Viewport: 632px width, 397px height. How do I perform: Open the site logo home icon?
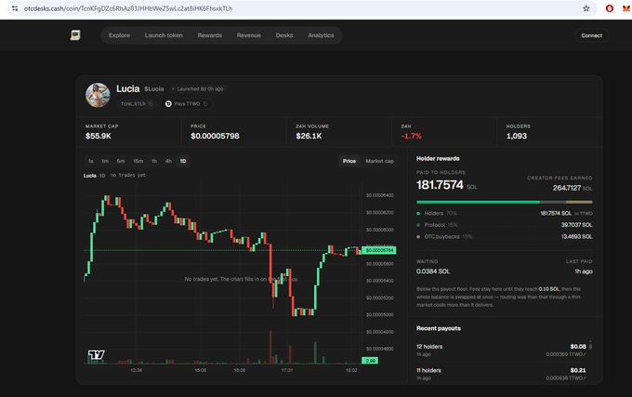pyautogui.click(x=75, y=35)
